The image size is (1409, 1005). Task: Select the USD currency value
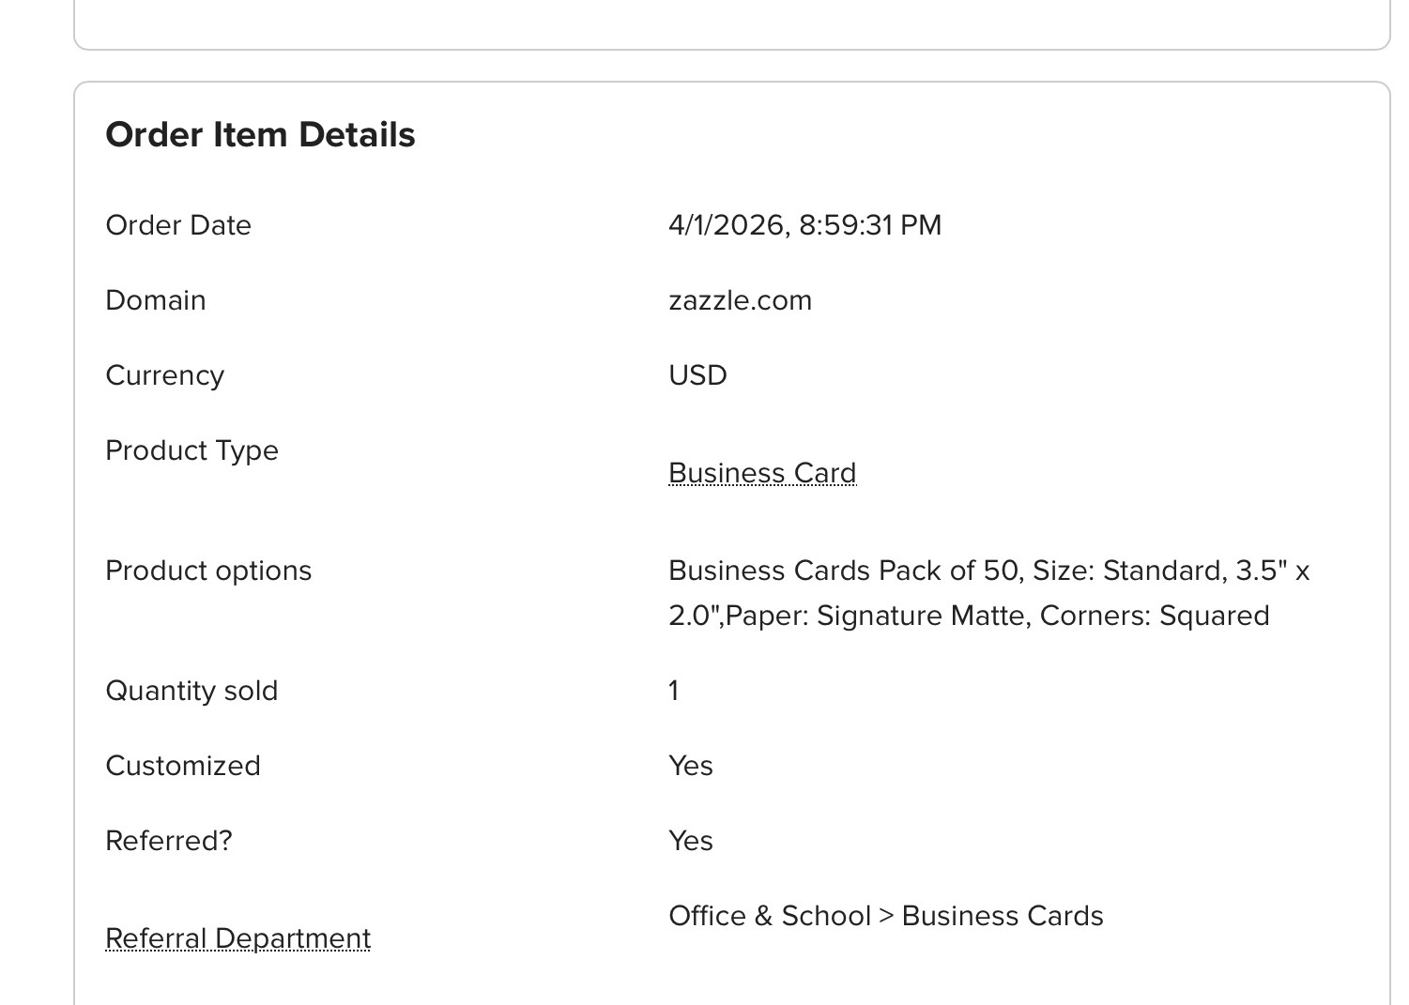pyautogui.click(x=697, y=375)
